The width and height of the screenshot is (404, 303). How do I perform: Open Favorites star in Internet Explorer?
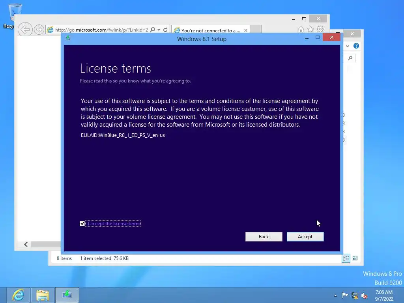click(311, 29)
